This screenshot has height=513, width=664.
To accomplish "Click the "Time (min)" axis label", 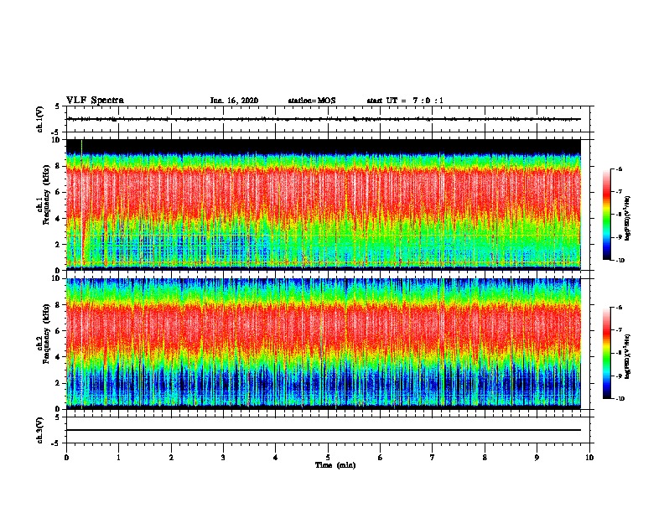I will pos(335,465).
